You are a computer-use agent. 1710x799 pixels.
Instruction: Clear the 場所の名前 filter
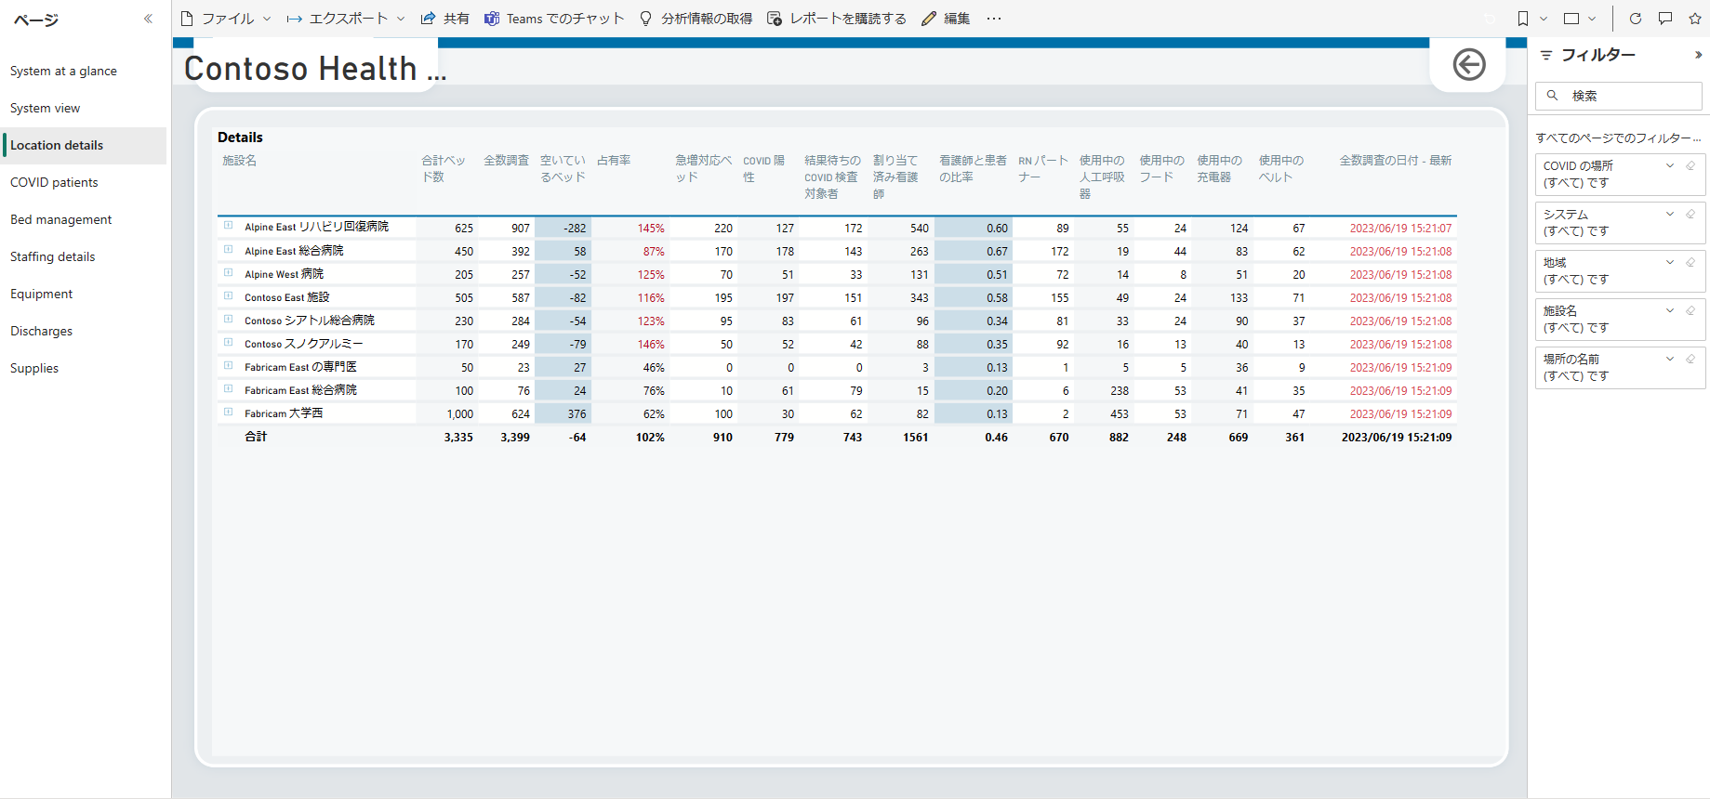pos(1690,359)
